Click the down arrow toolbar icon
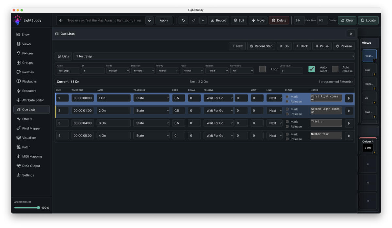392x228 pixels. tap(203, 20)
